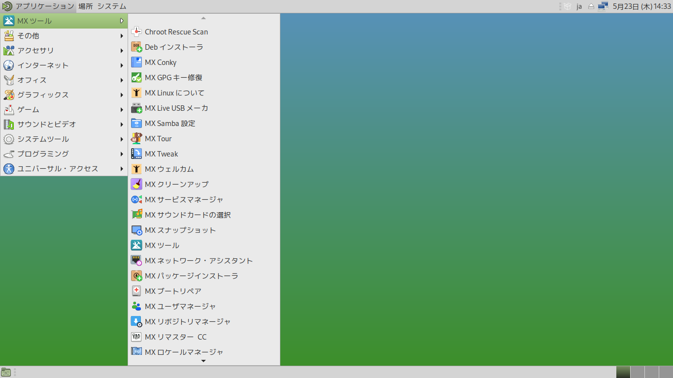Click the top scroll arrow of submenu
The height and width of the screenshot is (378, 673).
click(x=203, y=18)
